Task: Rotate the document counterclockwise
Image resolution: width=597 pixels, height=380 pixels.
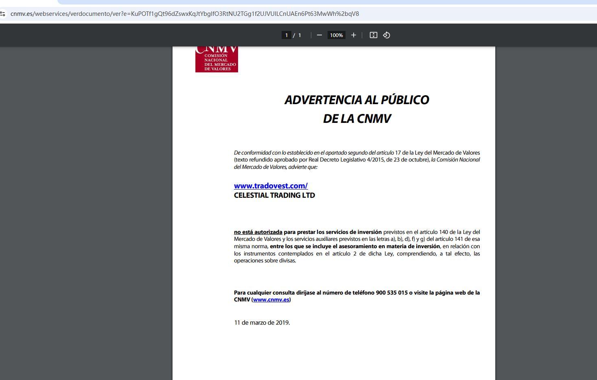Action: point(387,35)
